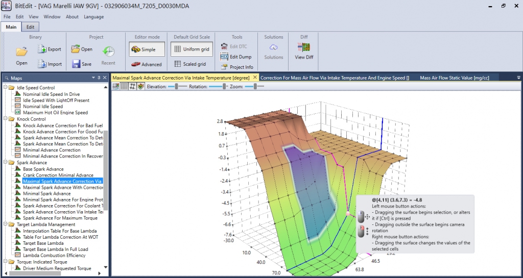Click the Import binary icon
The width and height of the screenshot is (523, 278).
pos(42,64)
